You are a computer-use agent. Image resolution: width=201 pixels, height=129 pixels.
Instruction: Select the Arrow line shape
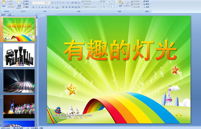pyautogui.click(x=109, y=1)
